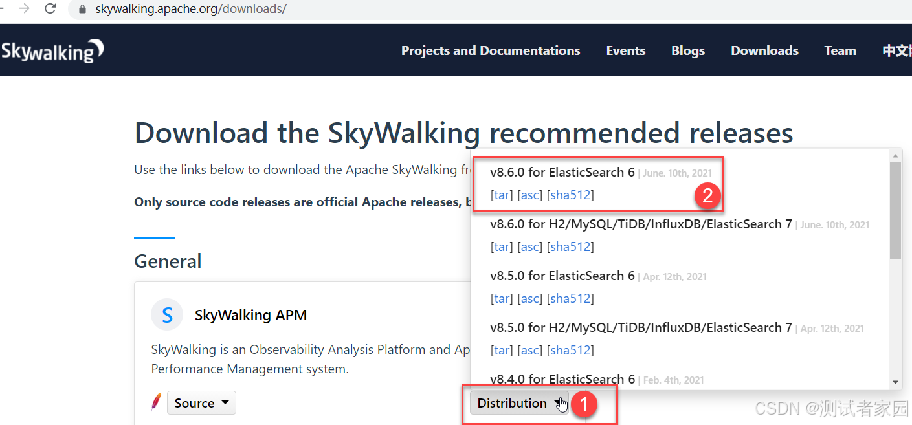The width and height of the screenshot is (912, 425).
Task: Click 'June. 10th, 2021' date of ElasticSearch 6
Action: coord(677,173)
